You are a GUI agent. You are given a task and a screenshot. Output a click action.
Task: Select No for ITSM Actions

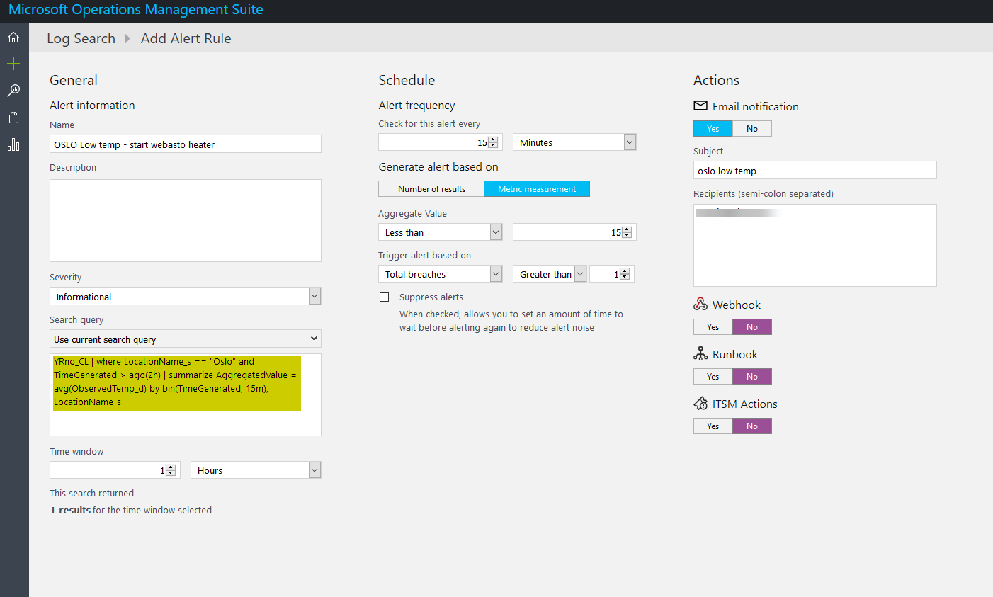(752, 426)
